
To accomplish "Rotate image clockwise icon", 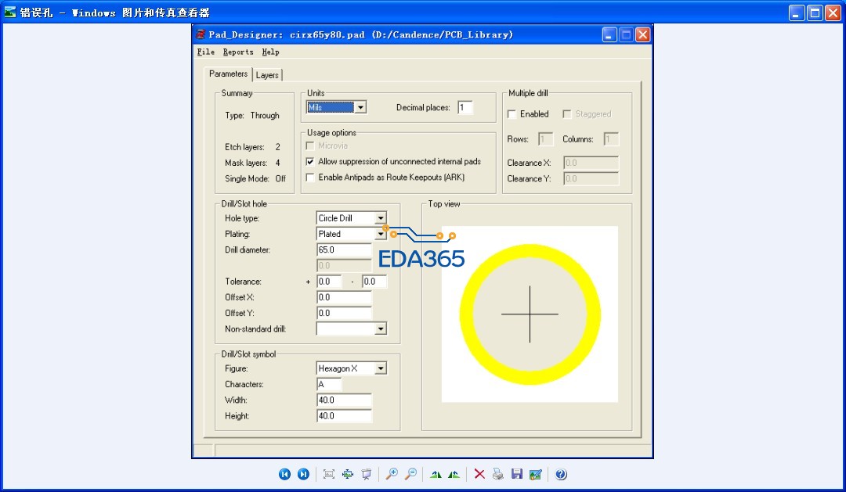I will (x=436, y=474).
